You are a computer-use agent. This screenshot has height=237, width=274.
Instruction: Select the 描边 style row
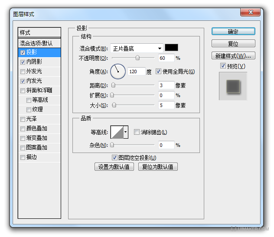coord(39,157)
